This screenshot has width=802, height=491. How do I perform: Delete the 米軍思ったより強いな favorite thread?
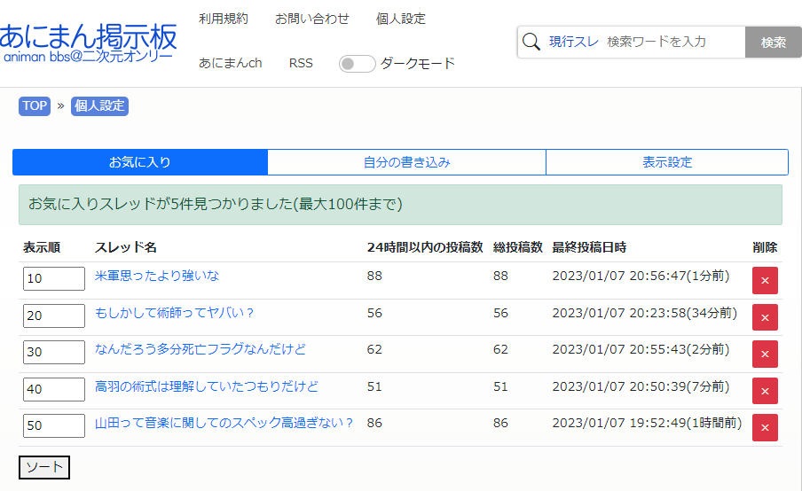pos(765,280)
